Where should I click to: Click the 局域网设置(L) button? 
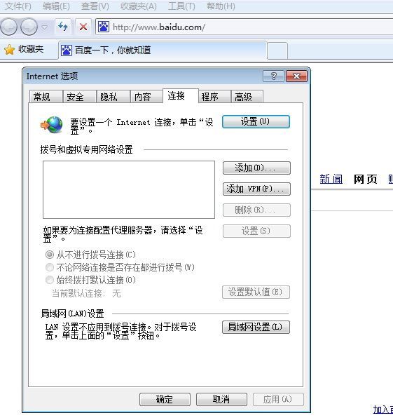click(x=256, y=327)
